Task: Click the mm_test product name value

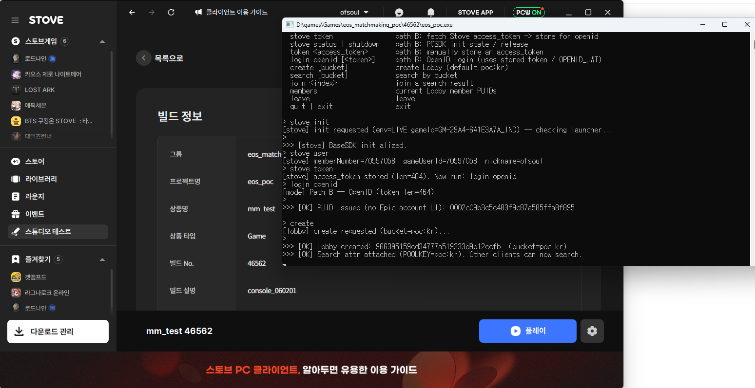Action: click(261, 209)
